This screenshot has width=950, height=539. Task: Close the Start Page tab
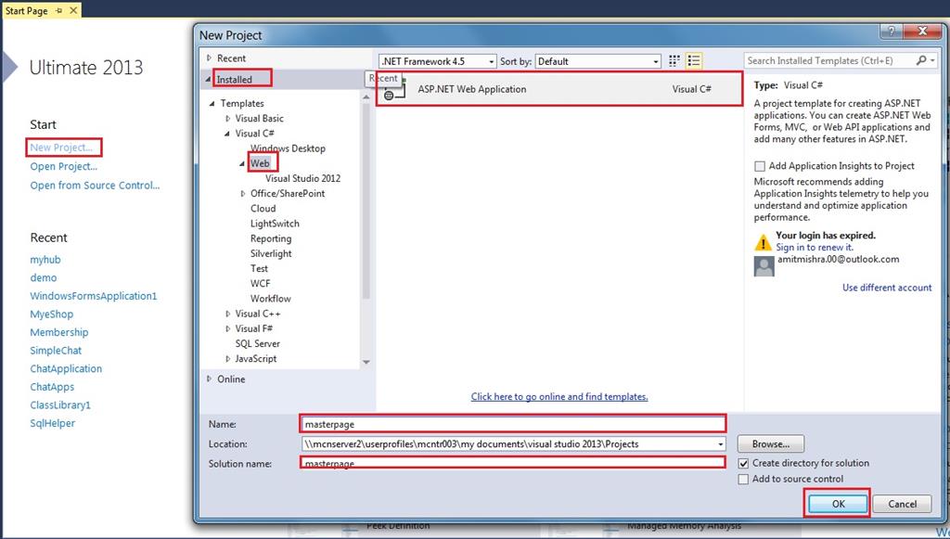pyautogui.click(x=73, y=10)
